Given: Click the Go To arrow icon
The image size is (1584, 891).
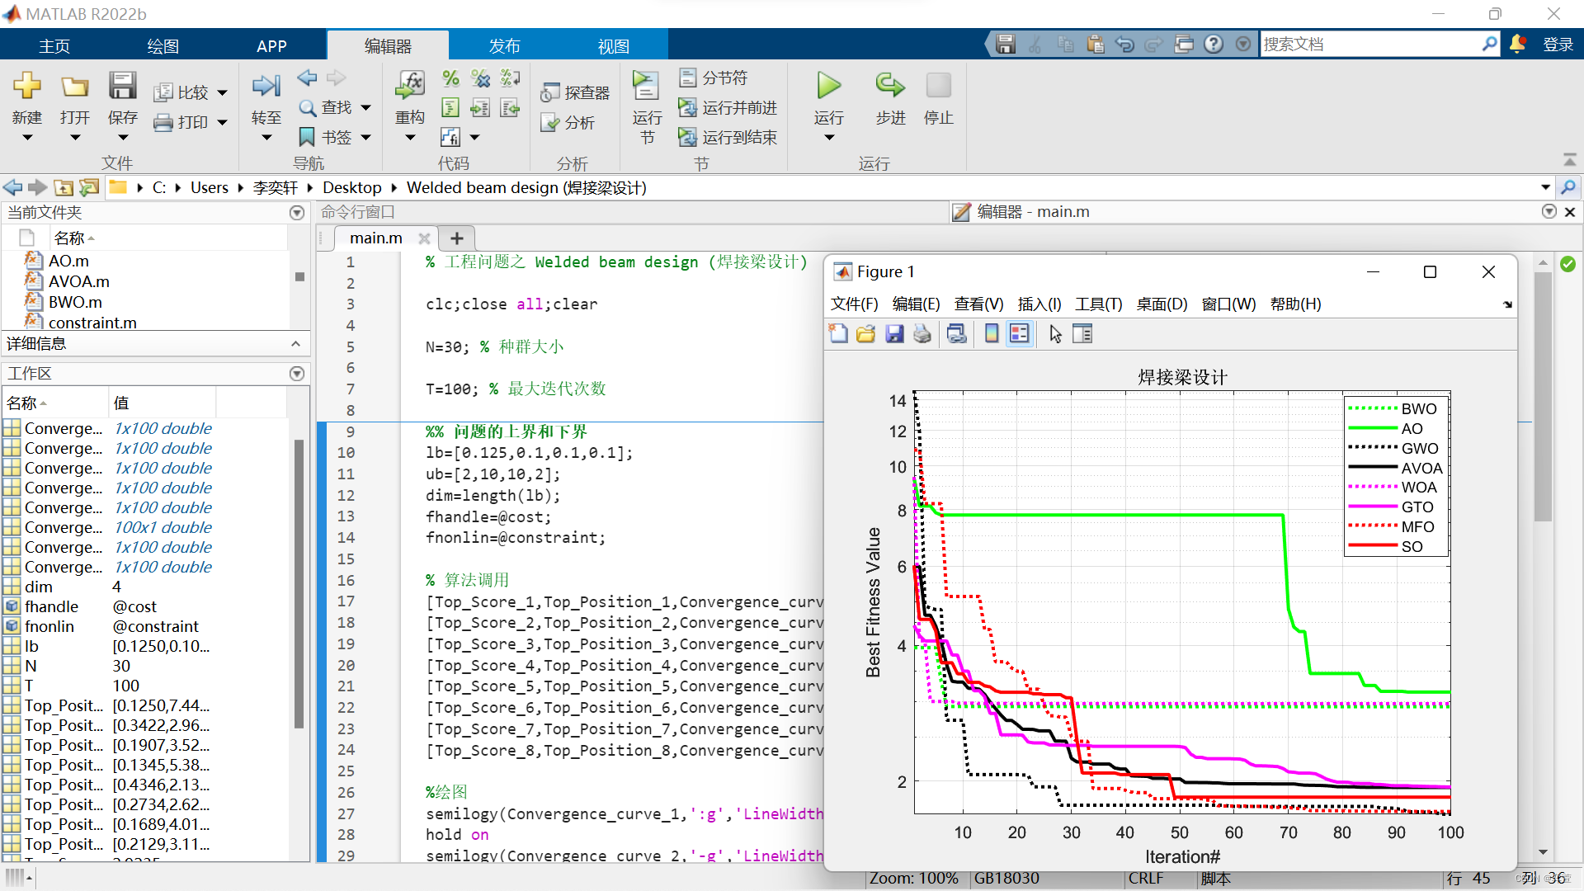Looking at the screenshot, I should coord(266,86).
